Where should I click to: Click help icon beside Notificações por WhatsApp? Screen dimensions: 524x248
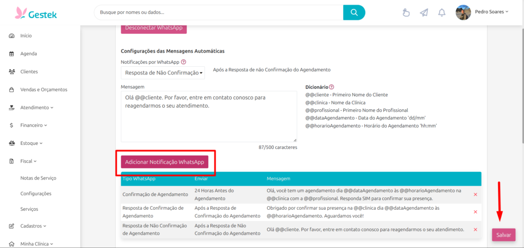click(184, 62)
